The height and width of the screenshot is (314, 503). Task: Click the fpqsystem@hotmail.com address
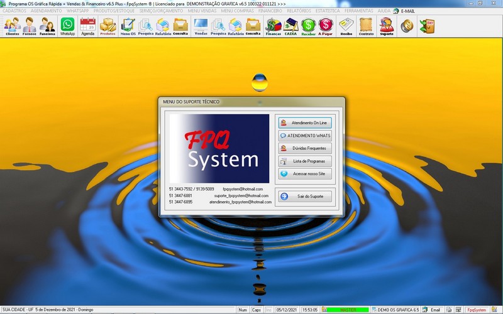click(x=243, y=189)
